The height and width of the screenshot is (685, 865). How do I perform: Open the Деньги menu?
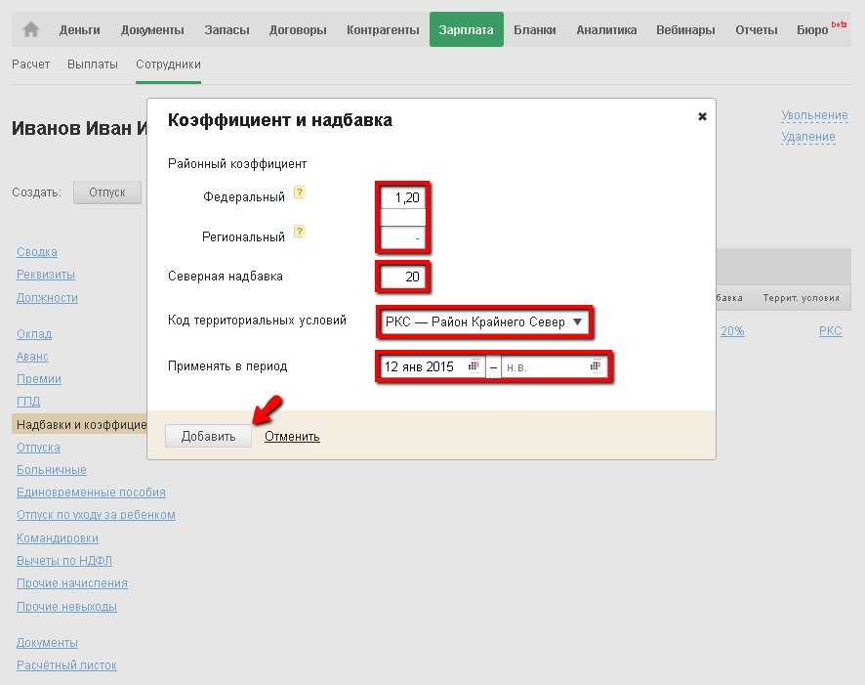point(79,30)
